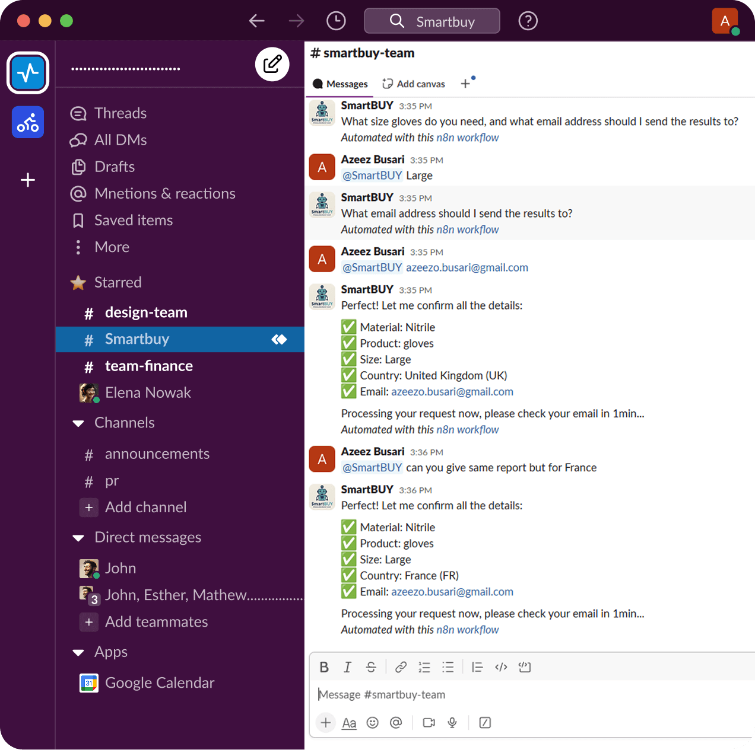This screenshot has width=755, height=750.
Task: Select the Messages tab
Action: (x=340, y=84)
